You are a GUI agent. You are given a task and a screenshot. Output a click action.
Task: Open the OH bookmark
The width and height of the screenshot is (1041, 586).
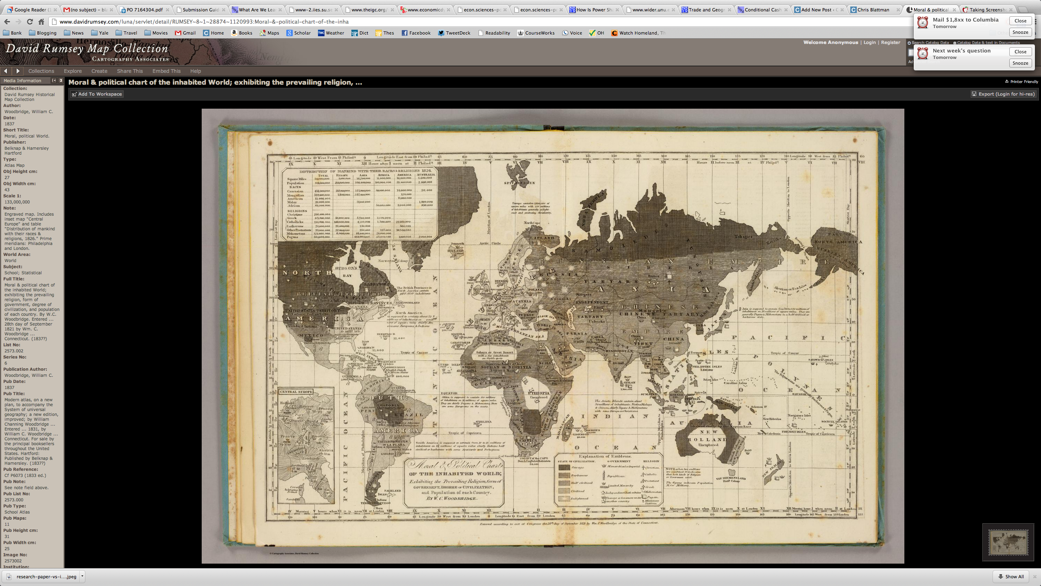click(597, 33)
